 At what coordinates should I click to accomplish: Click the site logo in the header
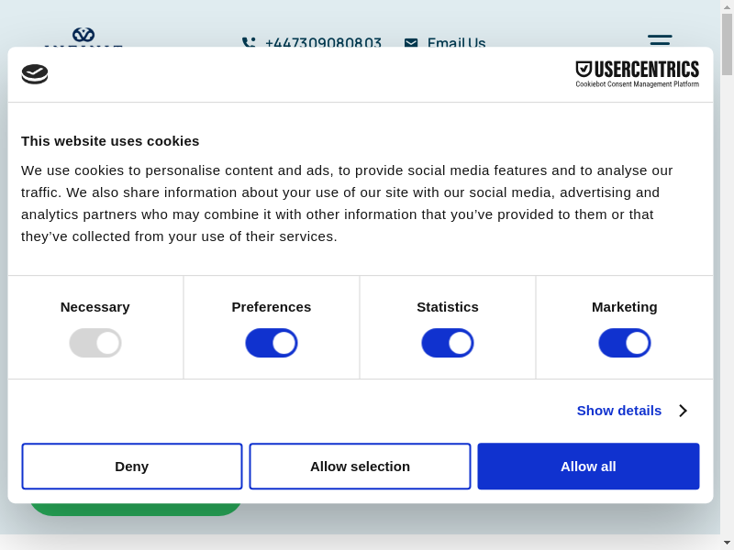[83, 37]
